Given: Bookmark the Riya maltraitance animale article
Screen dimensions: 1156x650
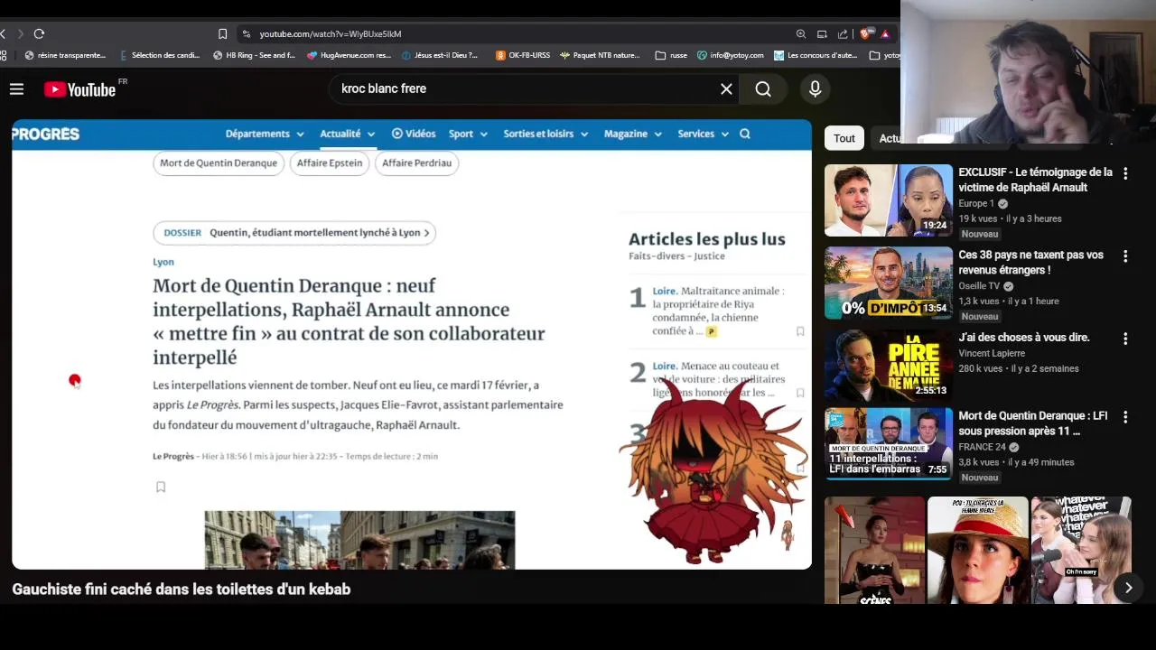Looking at the screenshot, I should 800,331.
